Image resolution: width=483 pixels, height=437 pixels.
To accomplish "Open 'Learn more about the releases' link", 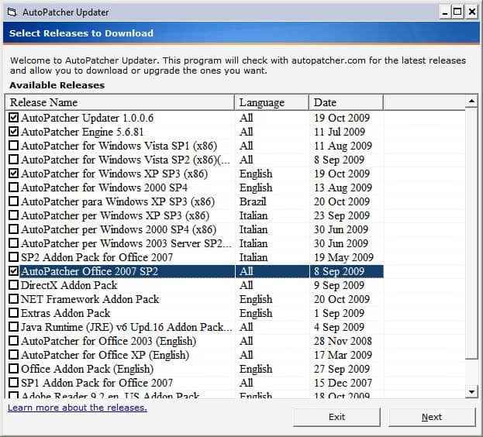I will [x=77, y=408].
